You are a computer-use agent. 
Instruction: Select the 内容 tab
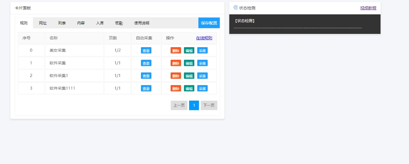coord(81,23)
